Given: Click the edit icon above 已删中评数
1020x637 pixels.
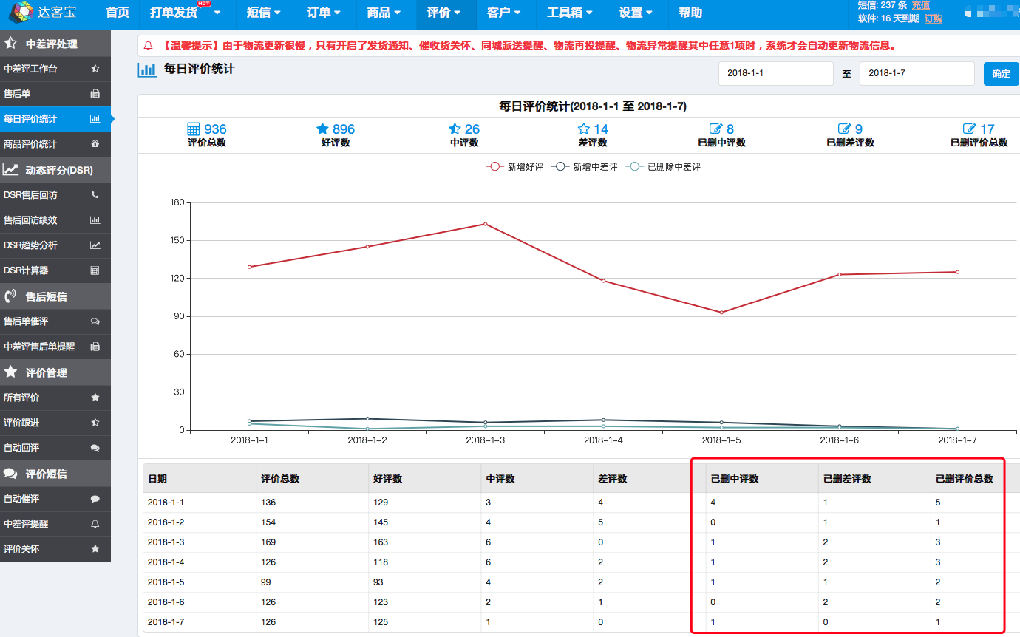Looking at the screenshot, I should pos(715,129).
